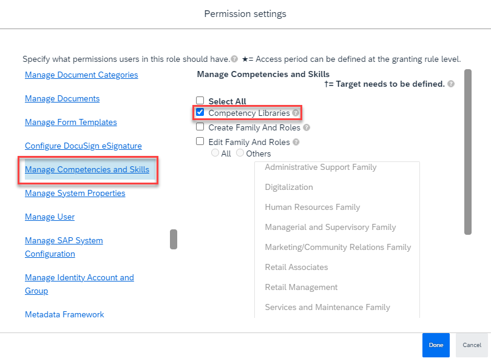The image size is (491, 361).
Task: Click help icon after 'users in this role should have'
Action: 234,59
